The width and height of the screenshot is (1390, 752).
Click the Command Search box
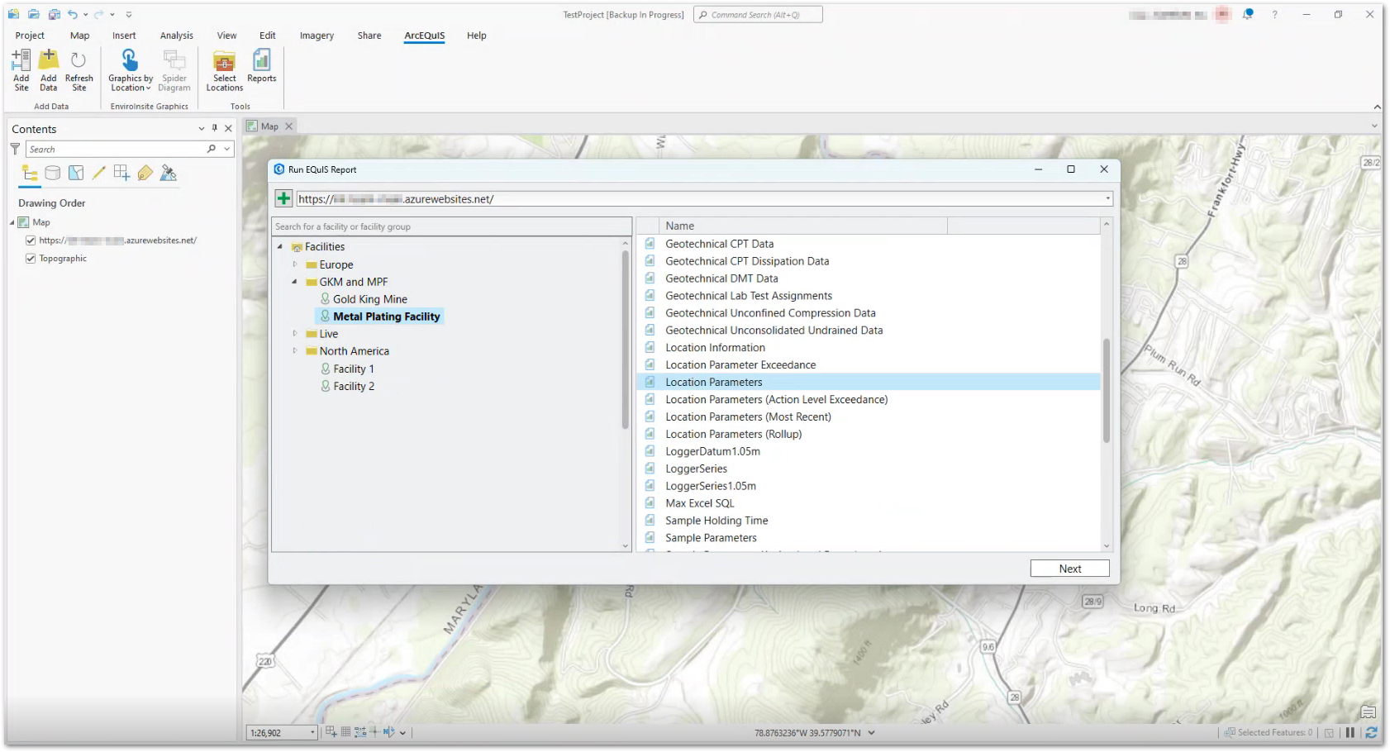coord(758,14)
